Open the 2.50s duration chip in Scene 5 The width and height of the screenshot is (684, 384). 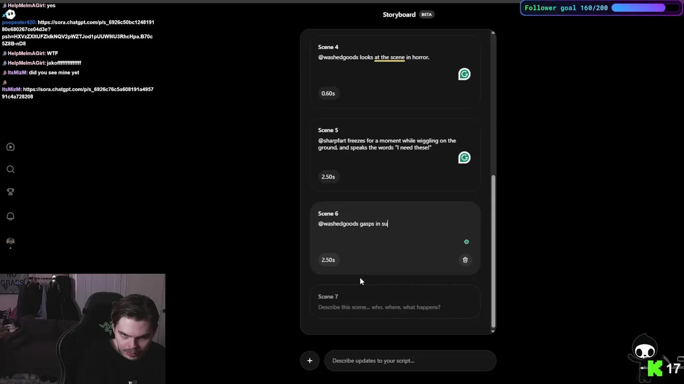click(328, 177)
